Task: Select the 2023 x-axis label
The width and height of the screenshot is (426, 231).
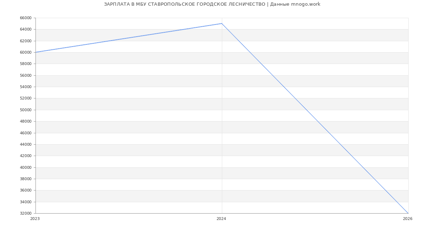Action: 35,219
